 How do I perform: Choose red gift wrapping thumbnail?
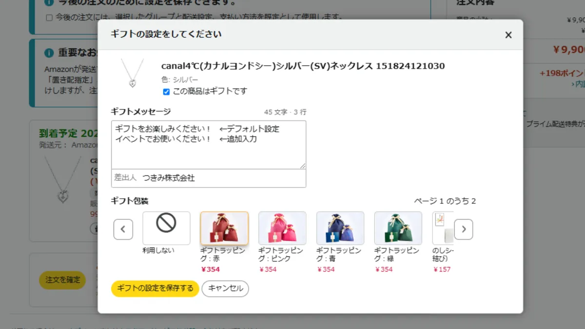click(x=224, y=228)
